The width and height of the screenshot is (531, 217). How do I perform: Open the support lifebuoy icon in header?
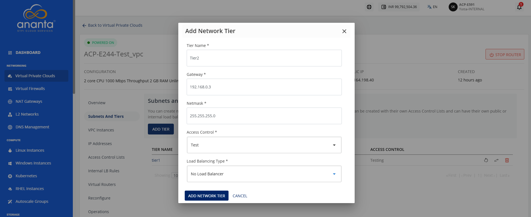(x=369, y=7)
